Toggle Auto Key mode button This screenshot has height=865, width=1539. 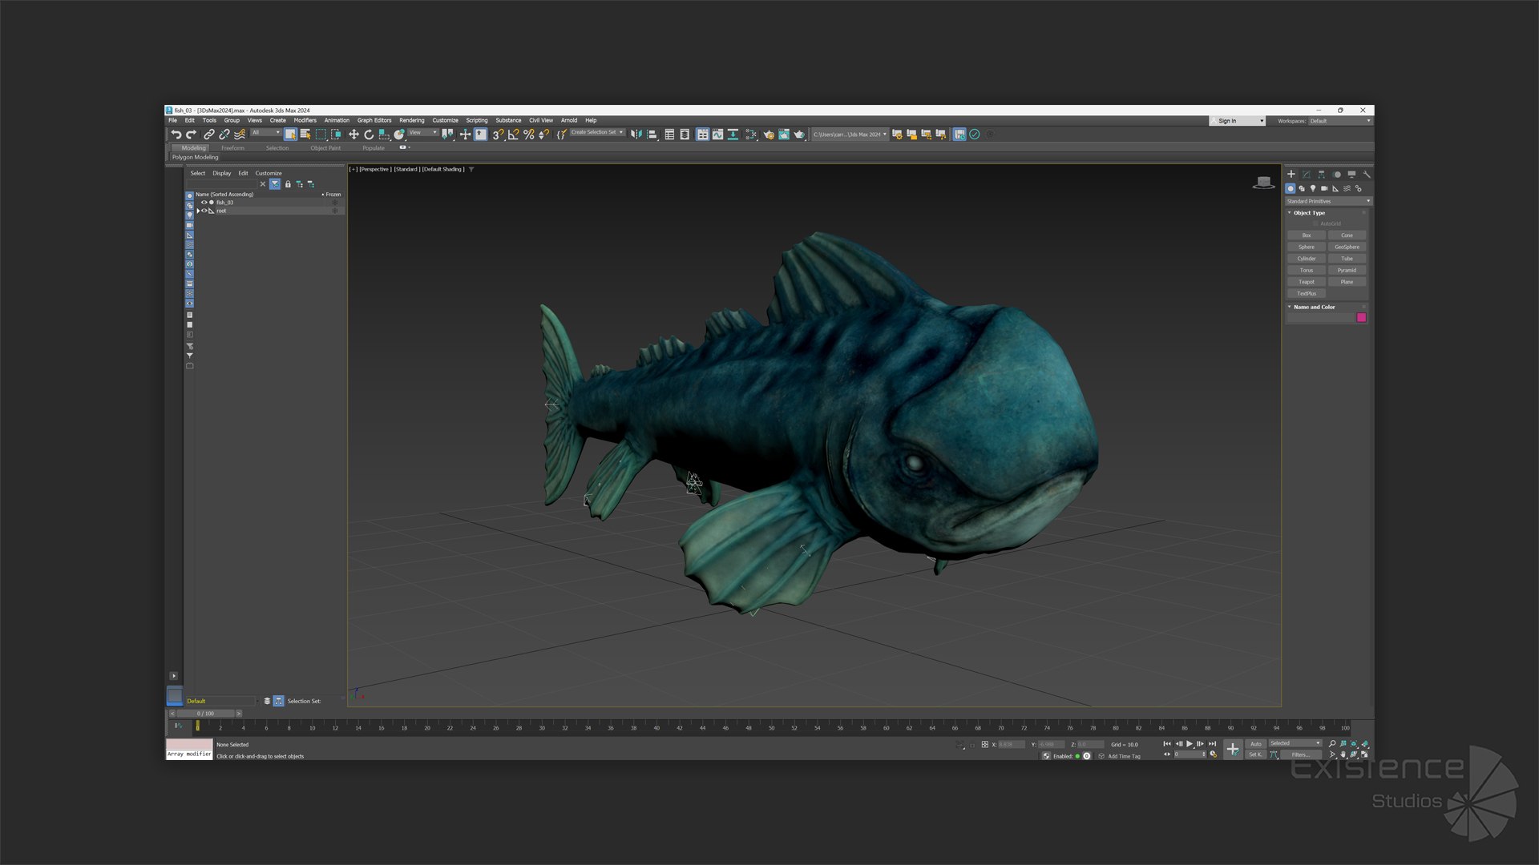point(1256,744)
